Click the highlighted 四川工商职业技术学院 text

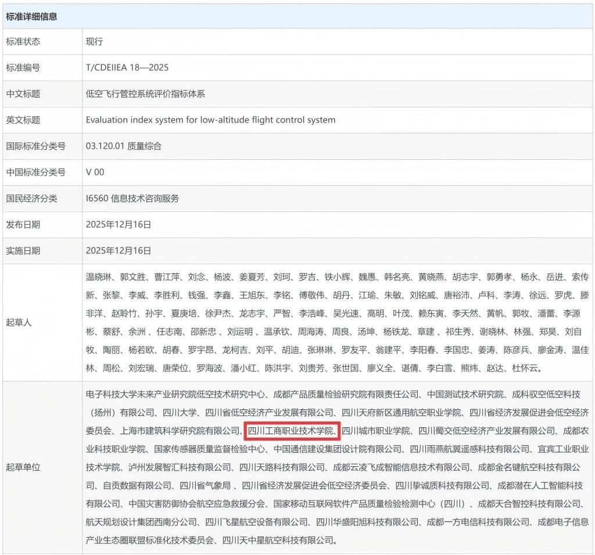coord(292,430)
